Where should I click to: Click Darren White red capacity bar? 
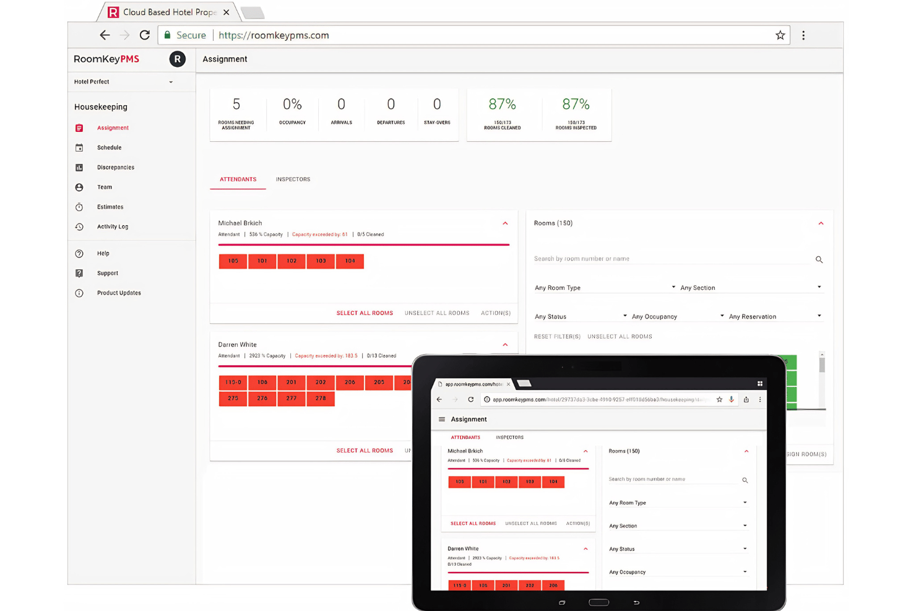click(x=315, y=366)
